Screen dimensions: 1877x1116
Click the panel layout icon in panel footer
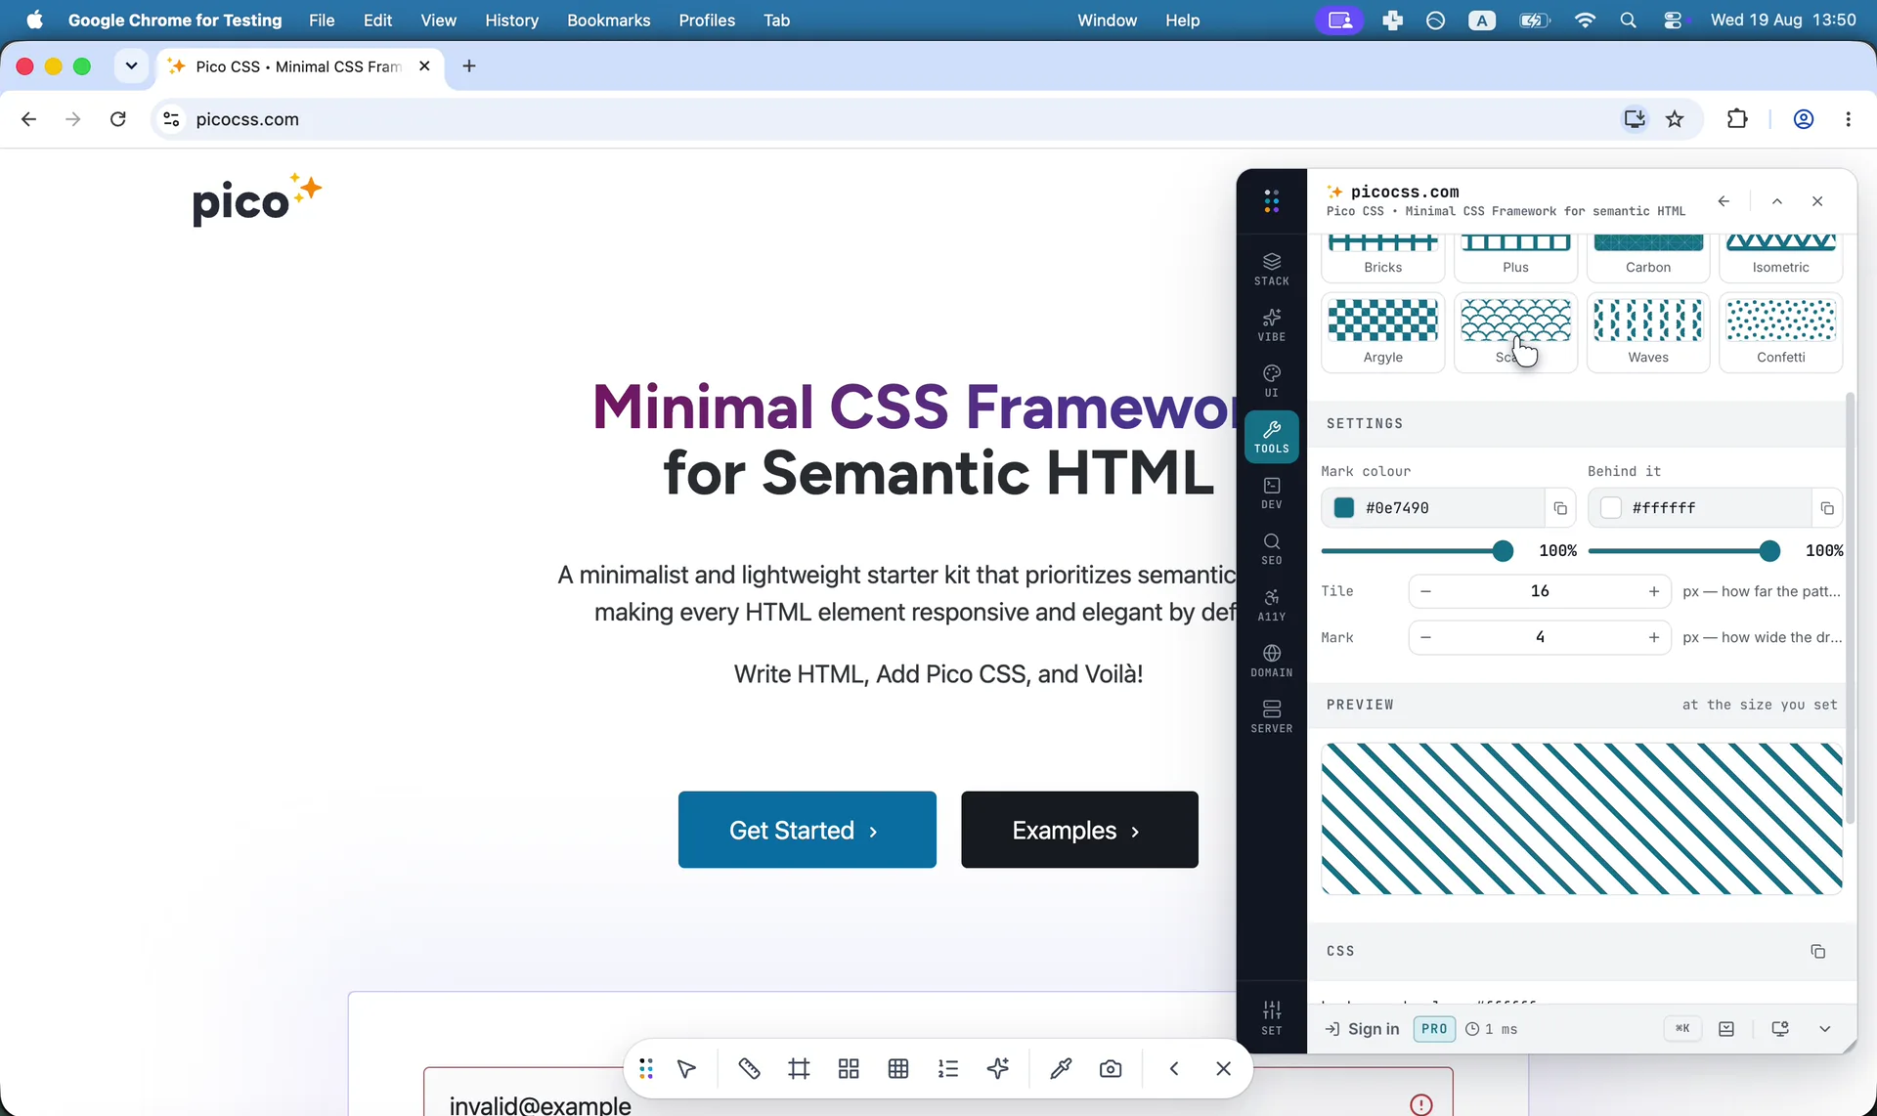(x=1726, y=1029)
